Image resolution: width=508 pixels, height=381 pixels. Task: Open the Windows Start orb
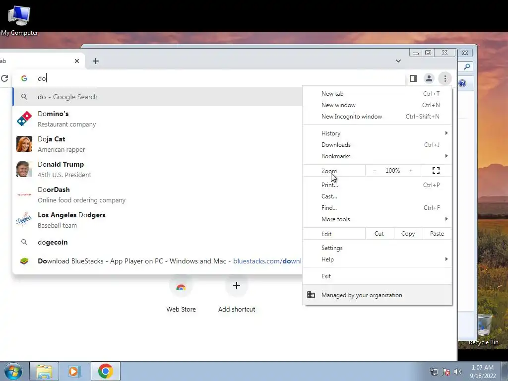click(13, 371)
